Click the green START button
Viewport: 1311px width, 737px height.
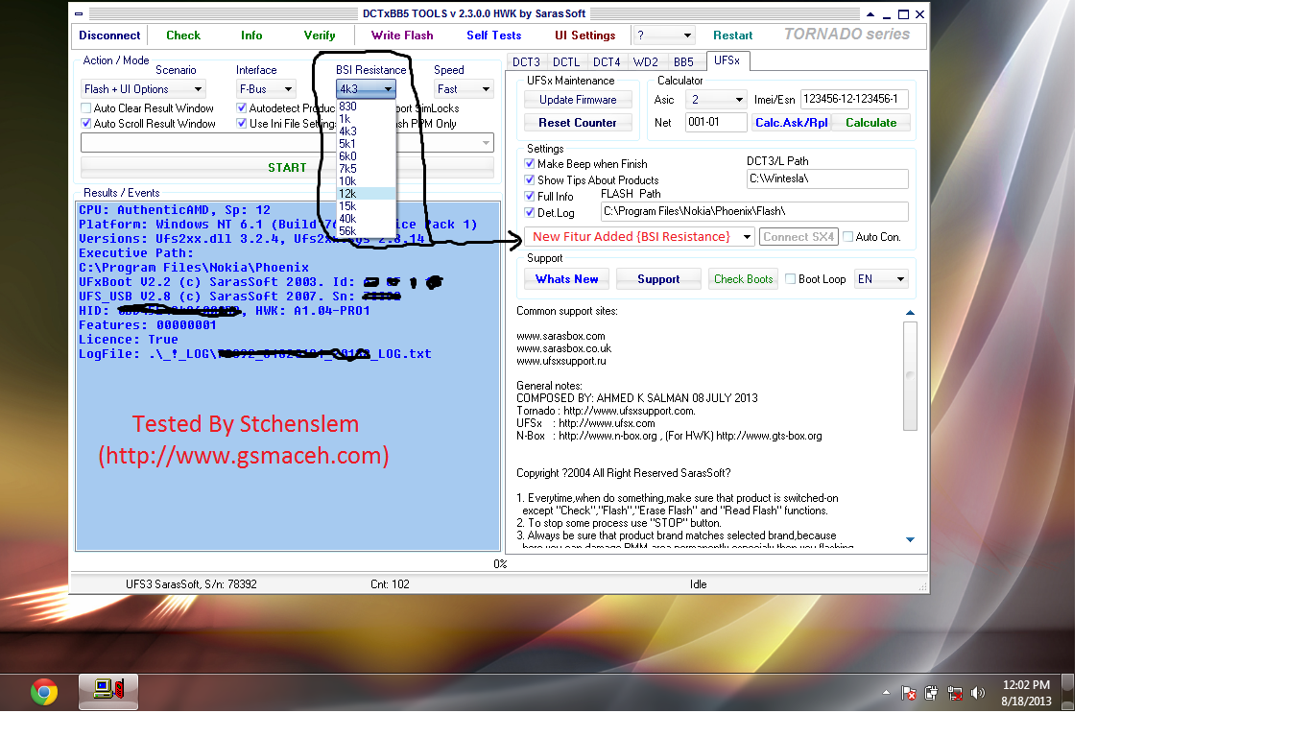pos(287,168)
